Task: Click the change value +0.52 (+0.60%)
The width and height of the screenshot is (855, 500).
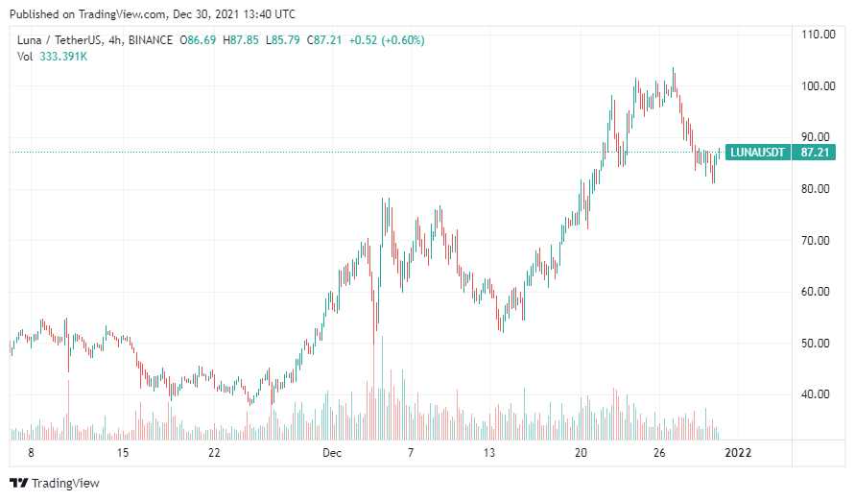Action: 387,40
